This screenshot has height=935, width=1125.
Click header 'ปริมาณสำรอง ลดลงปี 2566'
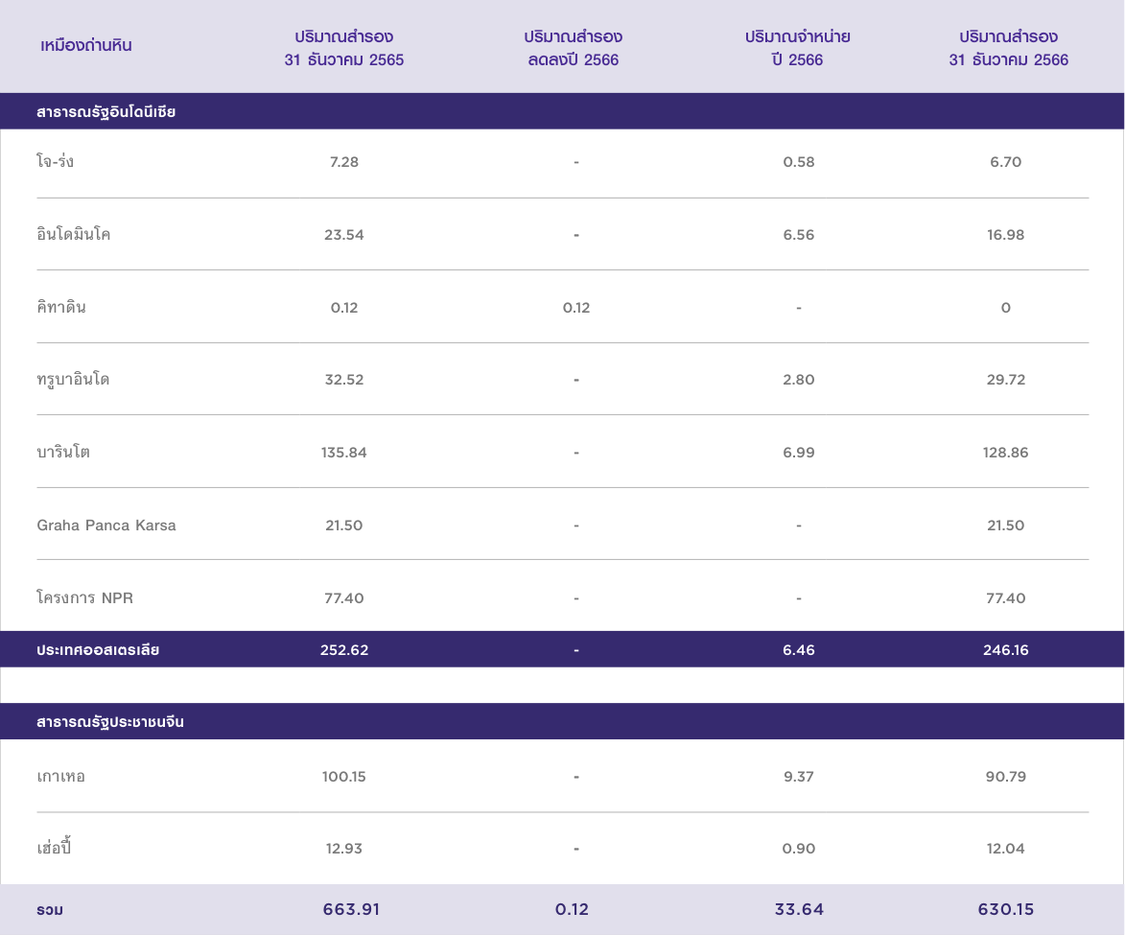click(x=574, y=48)
